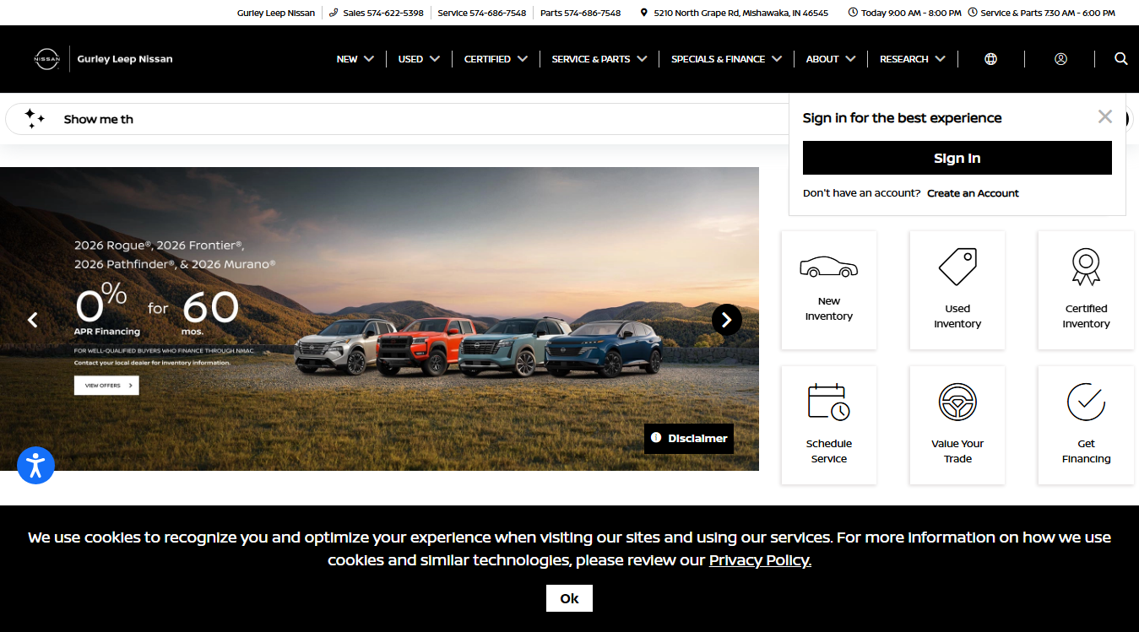
Task: Click Gurley Leep Nissan header title
Action: 125,59
